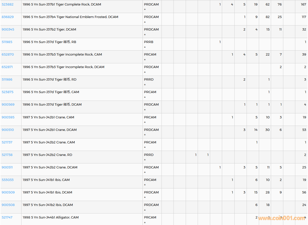
Task: Follow link 511985 for Tiger RB
Action: click(x=7, y=42)
